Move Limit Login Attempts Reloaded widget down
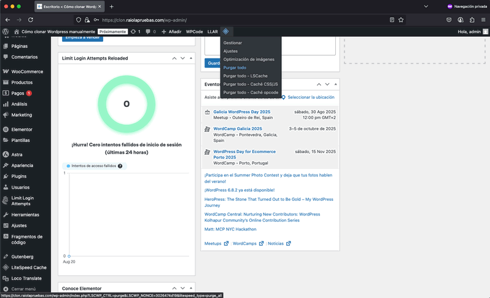 point(182,58)
